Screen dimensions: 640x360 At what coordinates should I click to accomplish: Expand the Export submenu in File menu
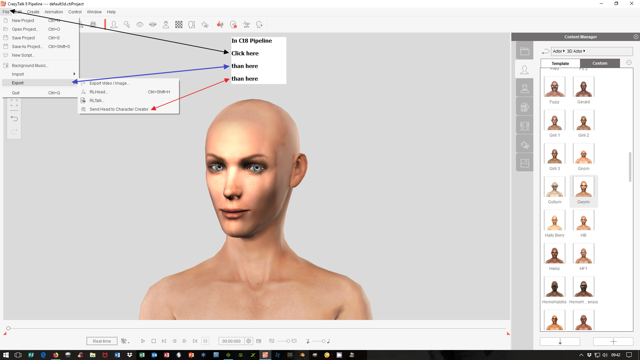pos(40,83)
